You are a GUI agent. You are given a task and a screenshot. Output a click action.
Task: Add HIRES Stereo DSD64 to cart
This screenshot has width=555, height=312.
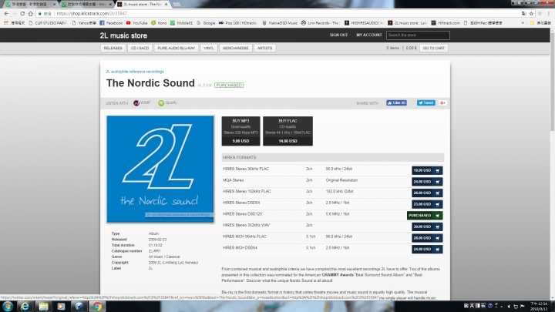click(x=427, y=204)
